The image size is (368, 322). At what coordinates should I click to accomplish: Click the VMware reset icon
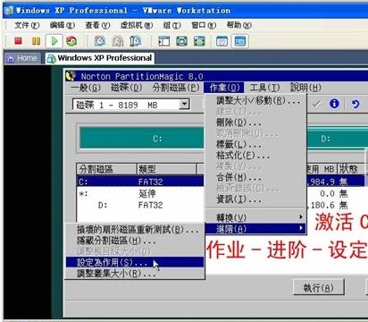[71, 41]
